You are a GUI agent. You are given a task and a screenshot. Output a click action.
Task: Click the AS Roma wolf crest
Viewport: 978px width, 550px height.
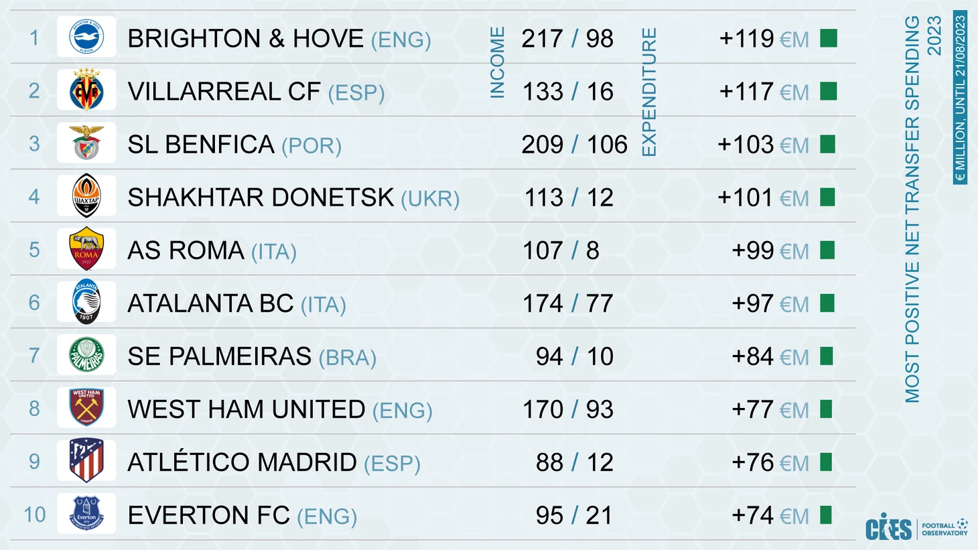pos(86,249)
